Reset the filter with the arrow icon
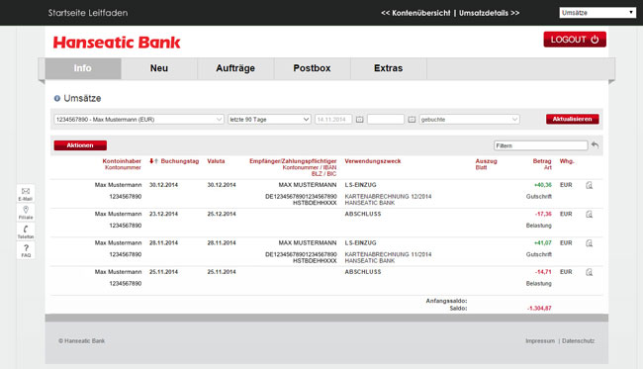This screenshot has height=369, width=643. click(x=595, y=145)
